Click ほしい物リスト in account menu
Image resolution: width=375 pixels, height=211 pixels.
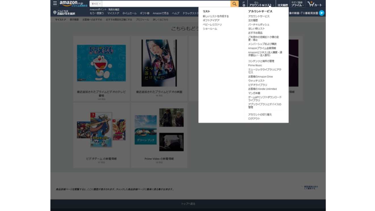[x=256, y=29]
